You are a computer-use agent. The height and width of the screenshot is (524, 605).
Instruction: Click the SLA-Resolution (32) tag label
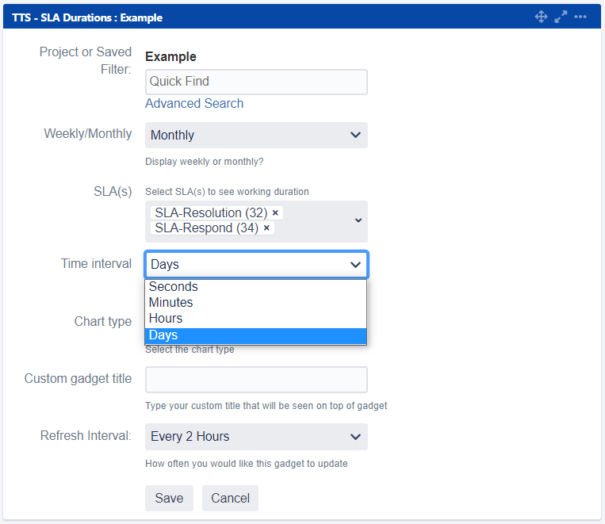tap(211, 212)
